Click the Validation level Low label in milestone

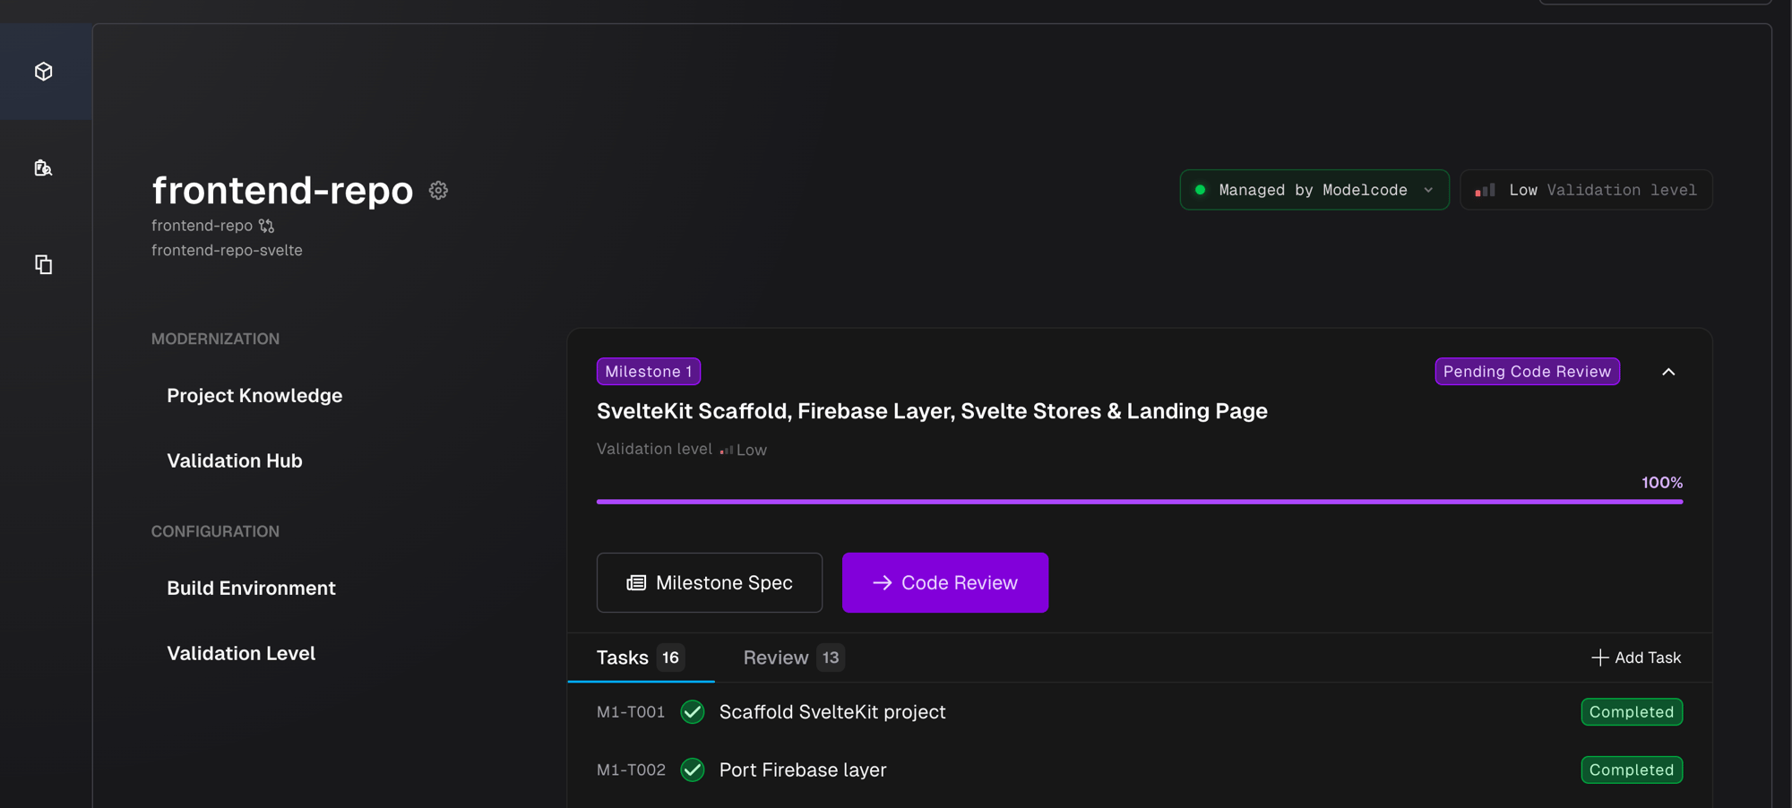click(x=682, y=450)
